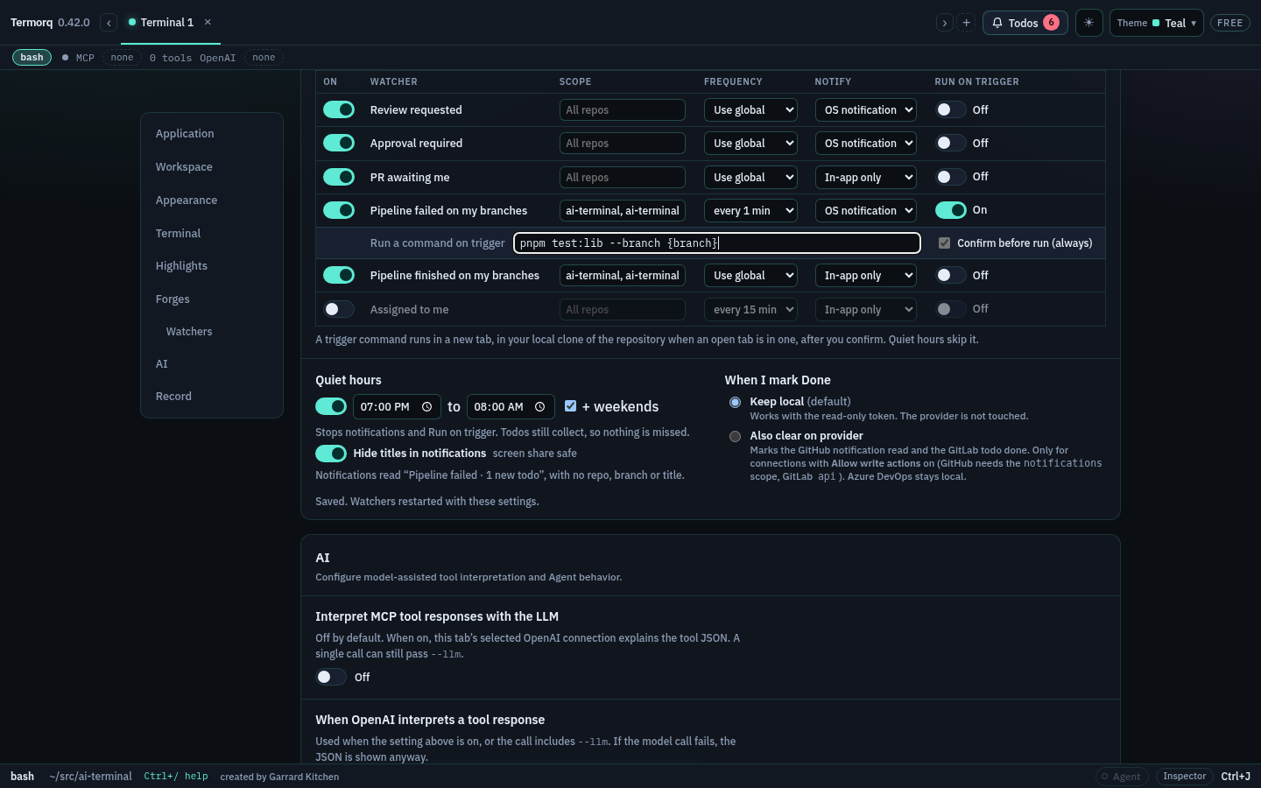Open notify dropdown for Pipeline failed row

coord(865,210)
